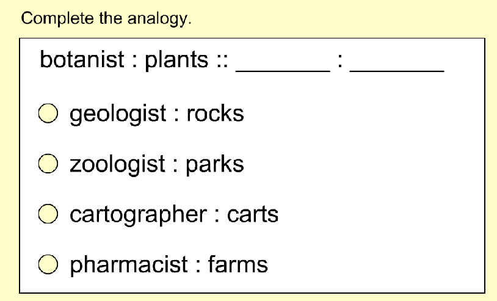Viewport: 497px width, 301px height.
Task: Click the colon between botanist and plants
Action: pos(135,60)
